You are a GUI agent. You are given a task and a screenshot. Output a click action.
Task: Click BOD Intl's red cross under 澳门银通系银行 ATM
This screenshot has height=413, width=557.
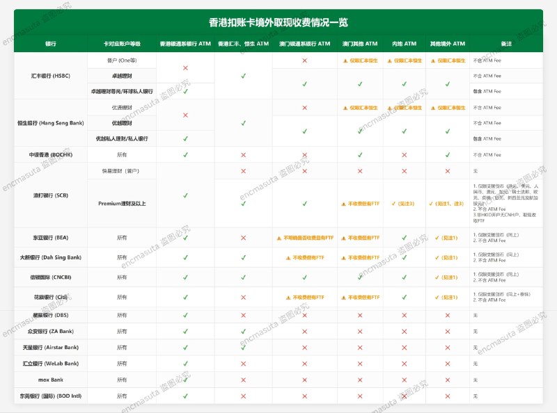[304, 396]
